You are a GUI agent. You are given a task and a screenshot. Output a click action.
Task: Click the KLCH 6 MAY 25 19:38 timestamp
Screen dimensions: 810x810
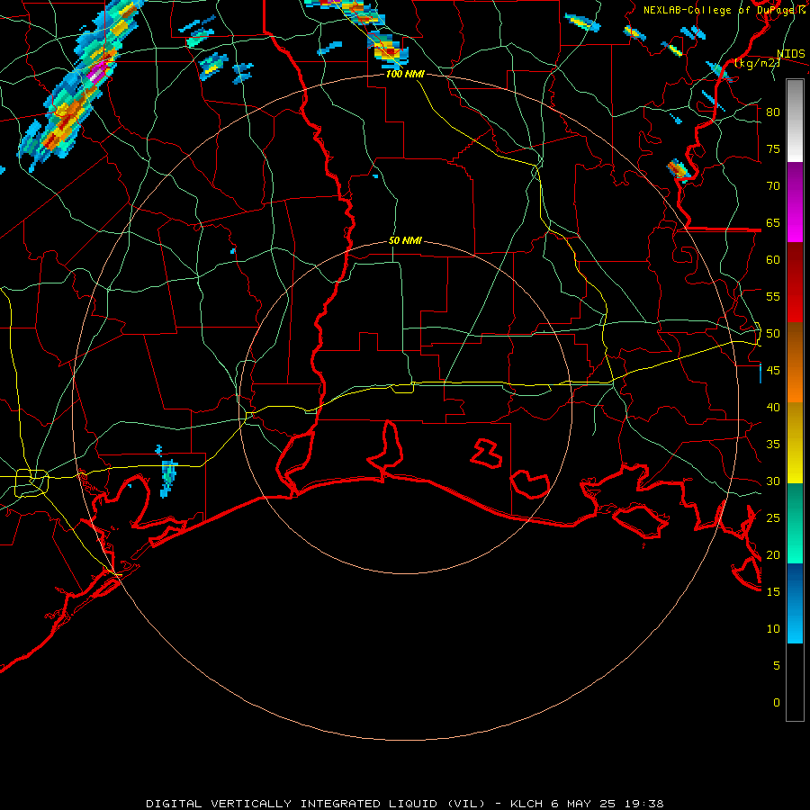pyautogui.click(x=587, y=804)
